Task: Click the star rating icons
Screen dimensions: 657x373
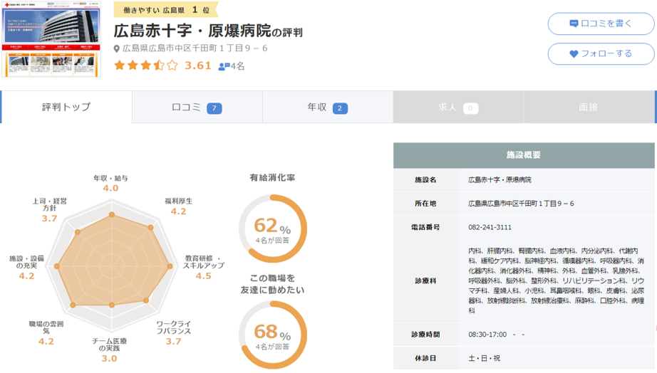Action: 145,65
